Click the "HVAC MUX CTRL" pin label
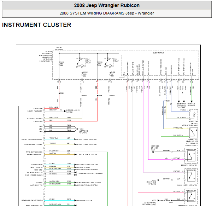 pyautogui.click(x=36, y=185)
